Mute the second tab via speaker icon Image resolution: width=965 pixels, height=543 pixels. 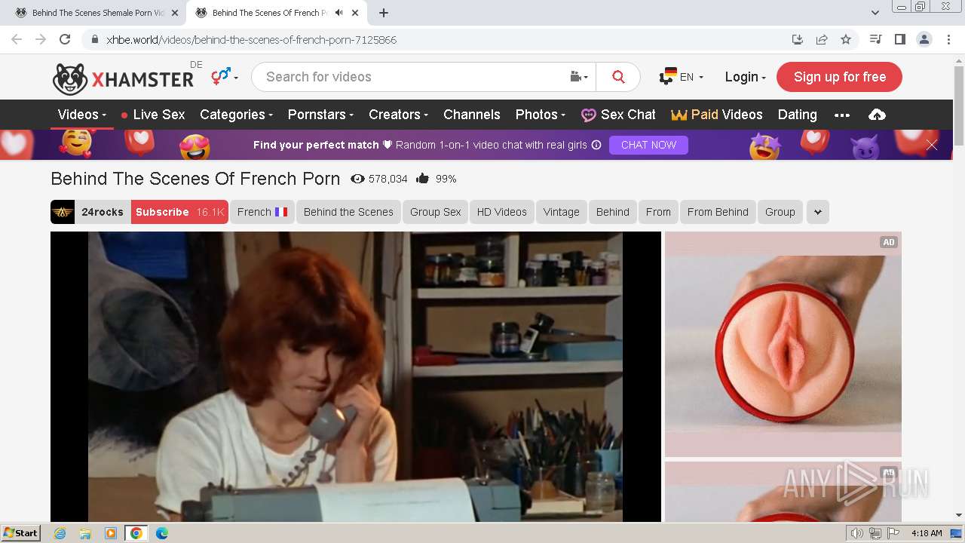pyautogui.click(x=339, y=13)
